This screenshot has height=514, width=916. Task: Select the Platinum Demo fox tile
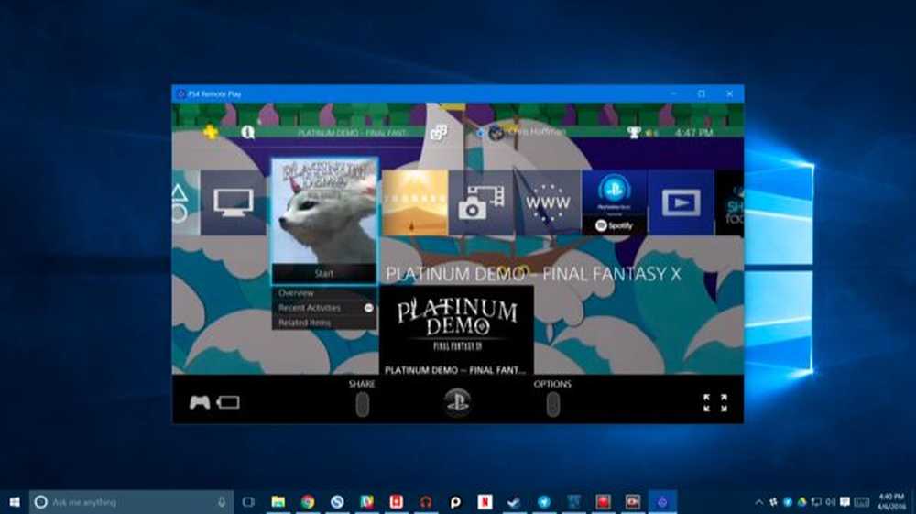324,212
